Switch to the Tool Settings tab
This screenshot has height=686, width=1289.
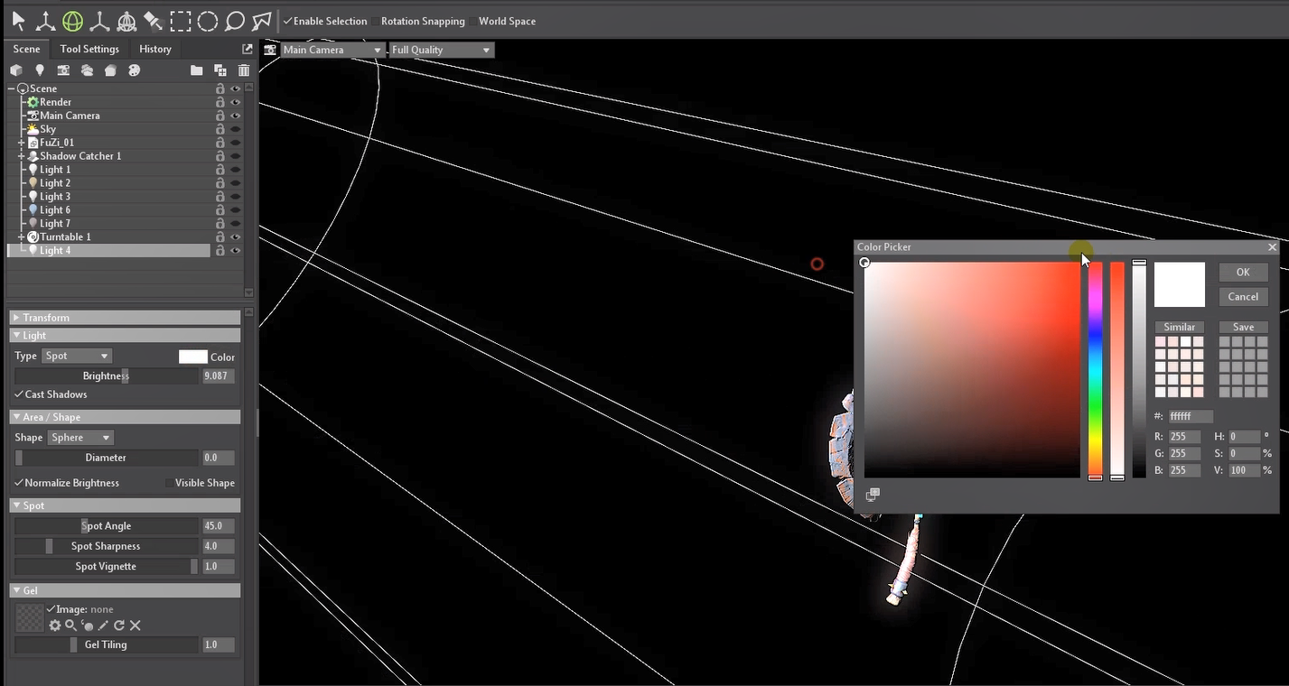coord(89,49)
